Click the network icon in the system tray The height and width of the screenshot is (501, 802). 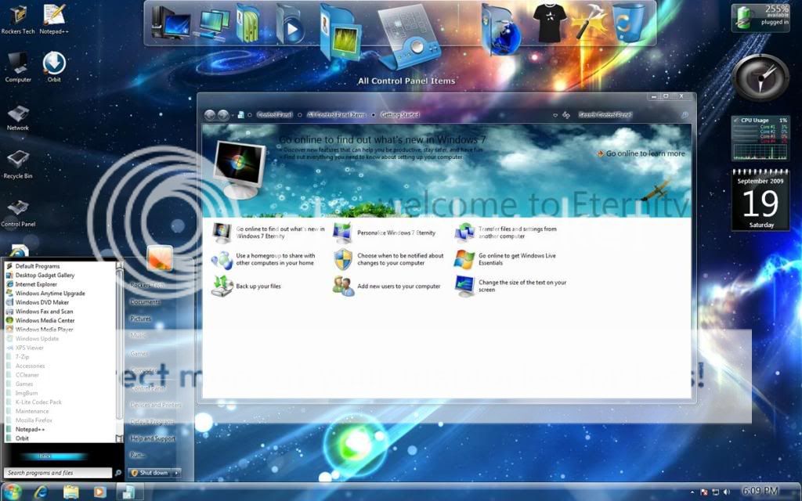point(715,492)
